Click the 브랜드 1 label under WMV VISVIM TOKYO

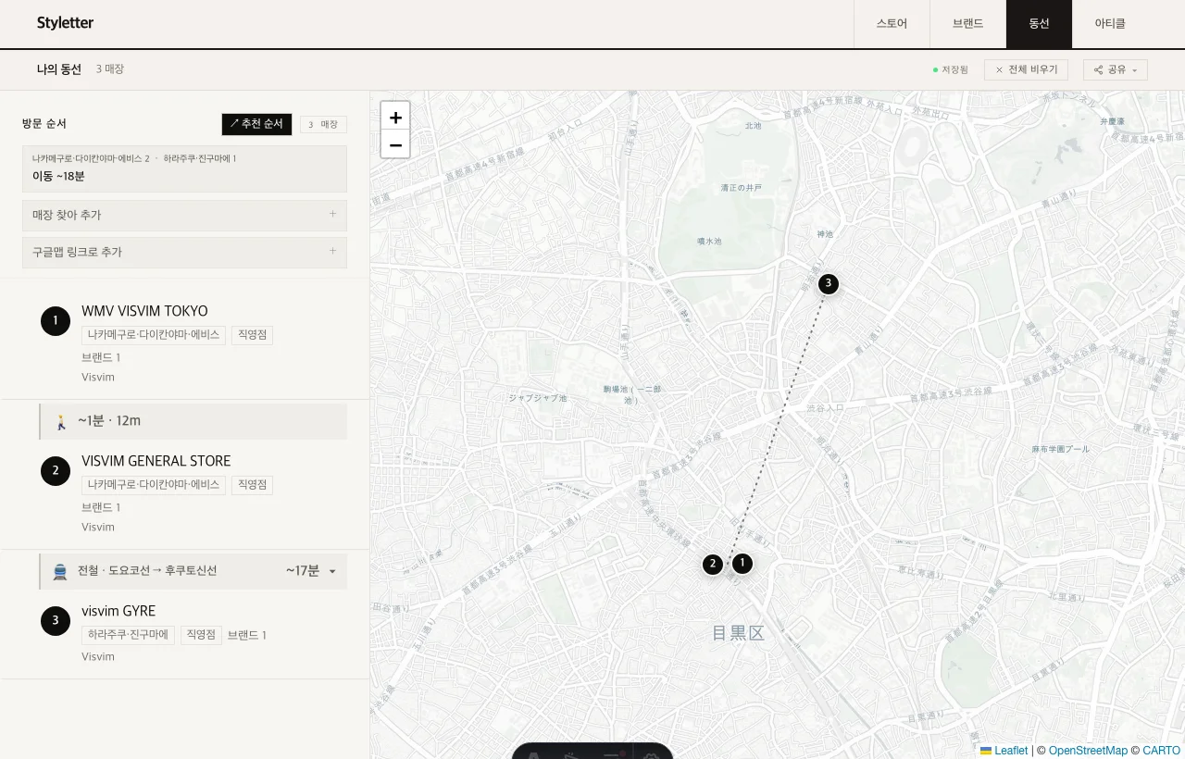click(101, 357)
